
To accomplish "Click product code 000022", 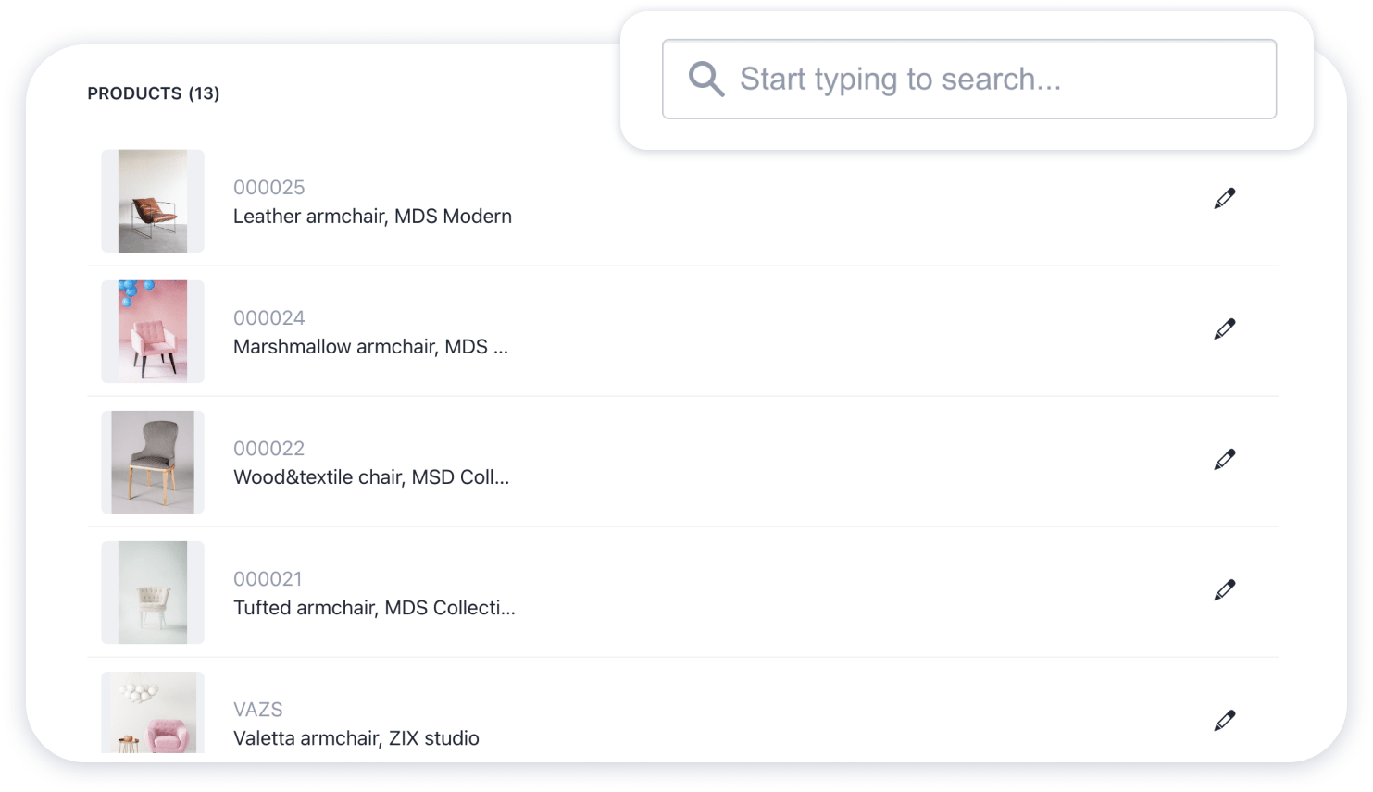I will click(269, 449).
